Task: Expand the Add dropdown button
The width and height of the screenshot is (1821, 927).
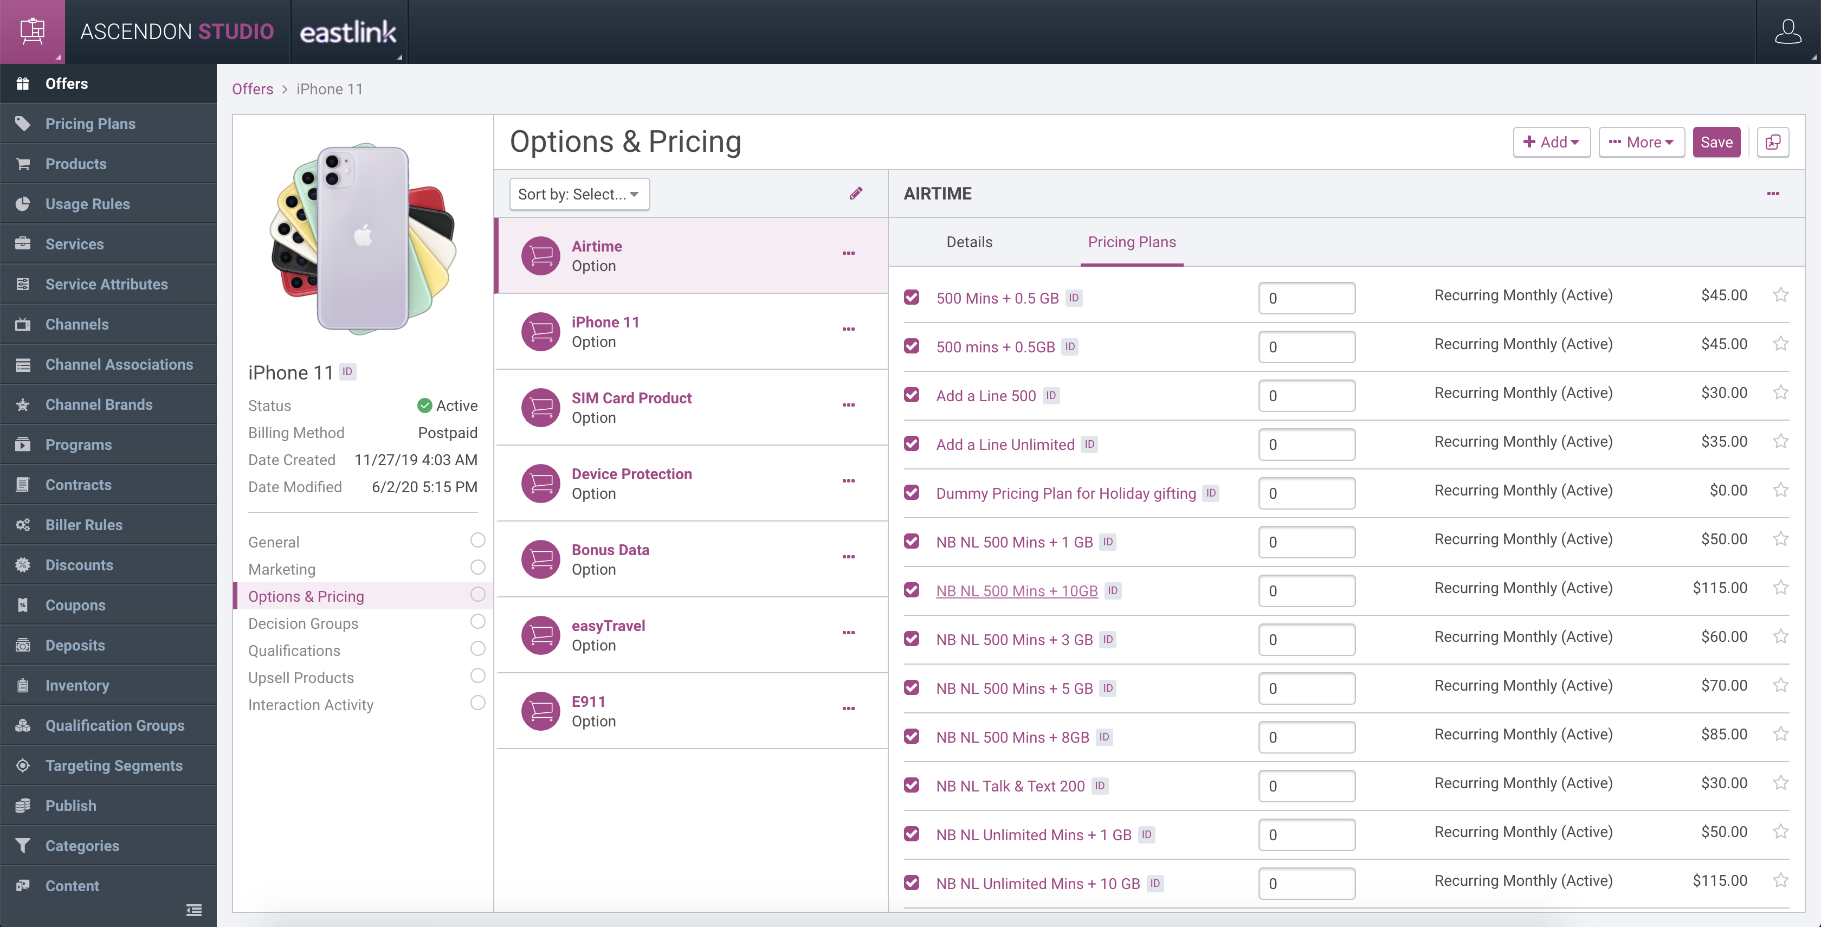Action: point(1551,142)
